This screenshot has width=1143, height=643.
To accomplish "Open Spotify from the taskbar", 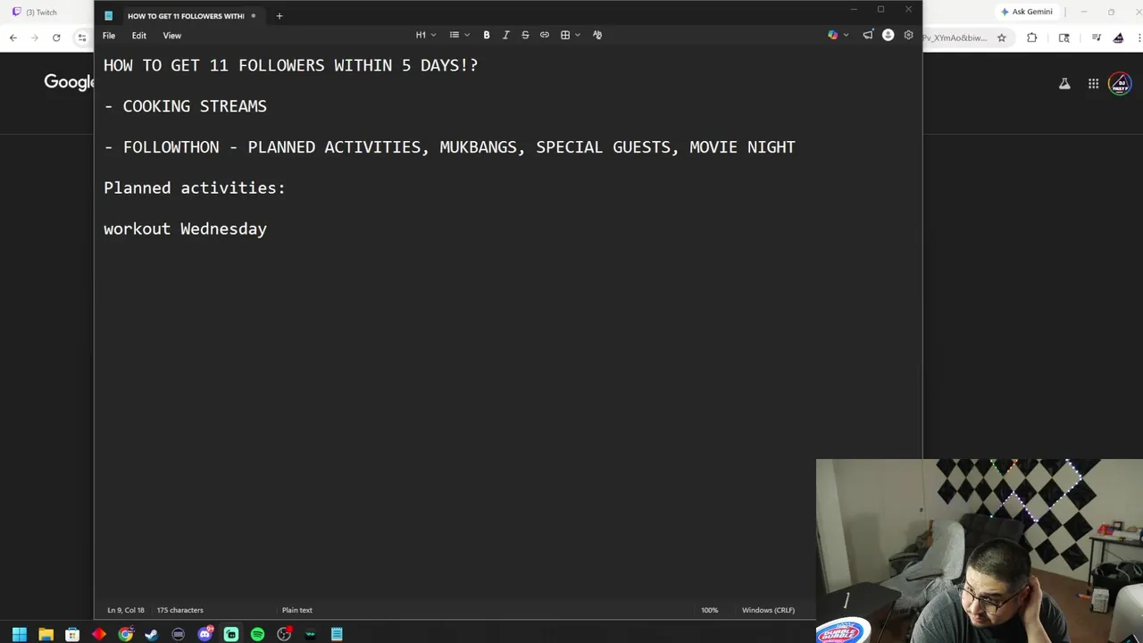I will pyautogui.click(x=257, y=634).
